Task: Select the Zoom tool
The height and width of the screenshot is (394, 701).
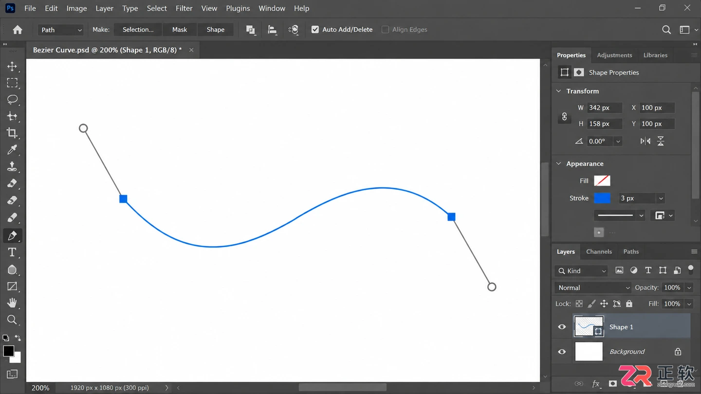Action: click(12, 320)
